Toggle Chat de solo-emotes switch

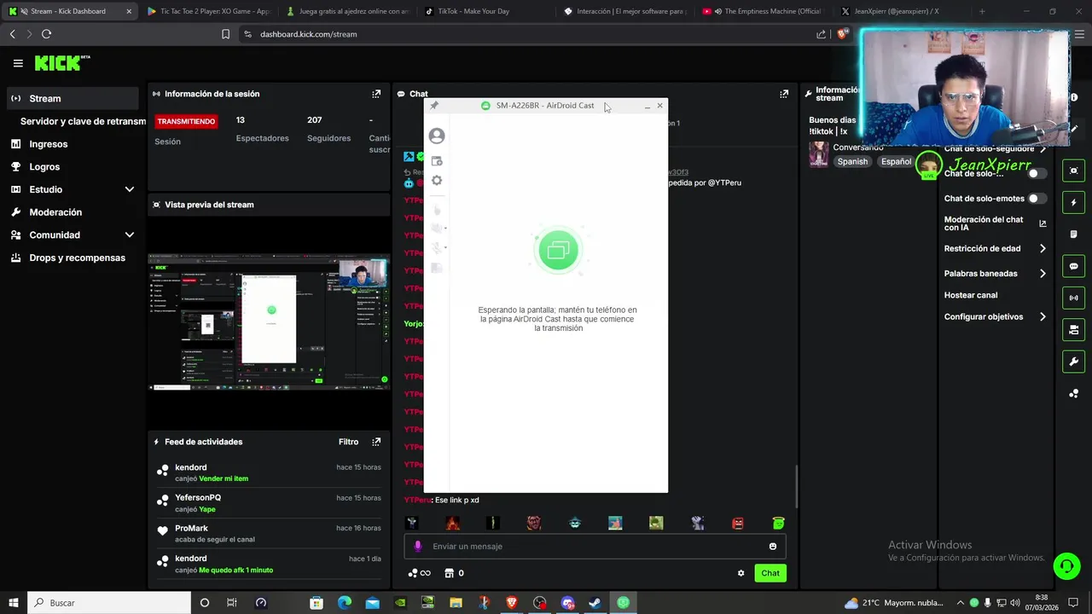pyautogui.click(x=1037, y=199)
